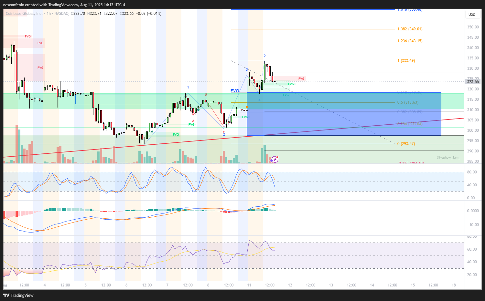Image resolution: width=485 pixels, height=301 pixels.
Task: Click date 11 on the time axis
Action: tap(249, 285)
